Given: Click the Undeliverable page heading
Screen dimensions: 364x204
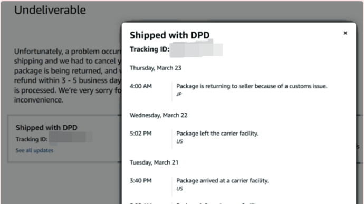Looking at the screenshot, I should [50, 10].
